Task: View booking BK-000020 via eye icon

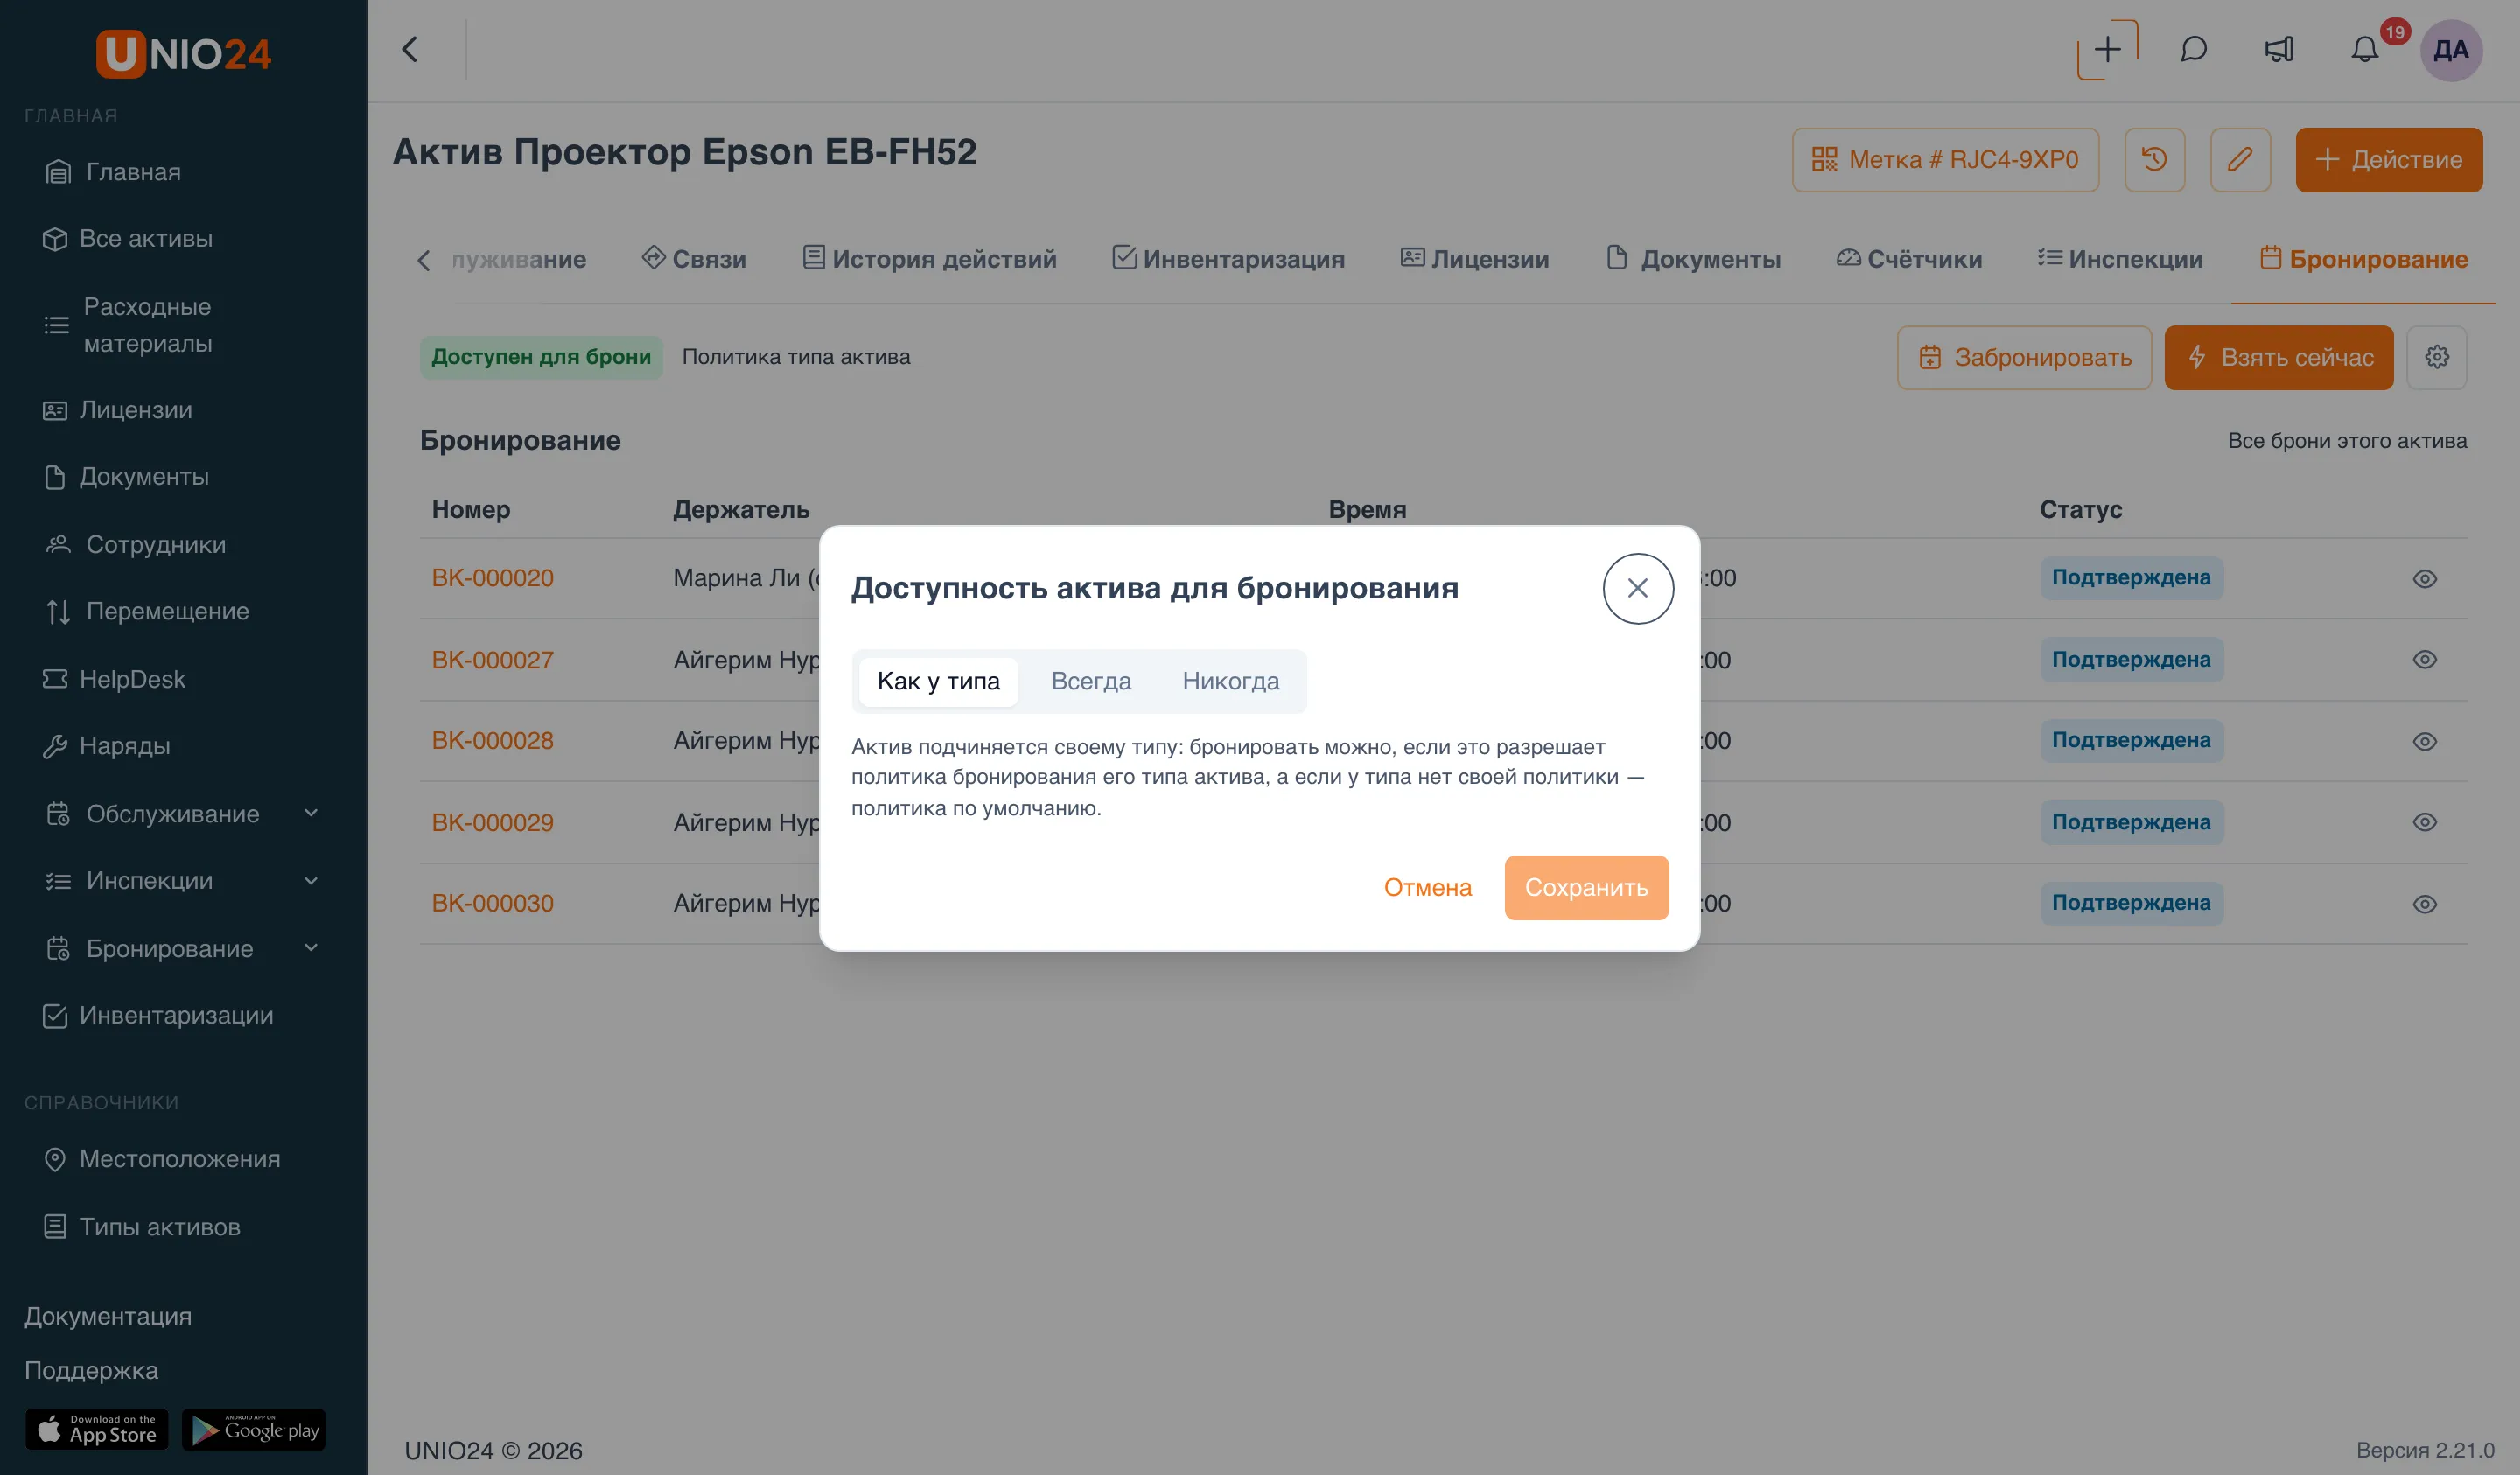Action: click(x=2424, y=579)
